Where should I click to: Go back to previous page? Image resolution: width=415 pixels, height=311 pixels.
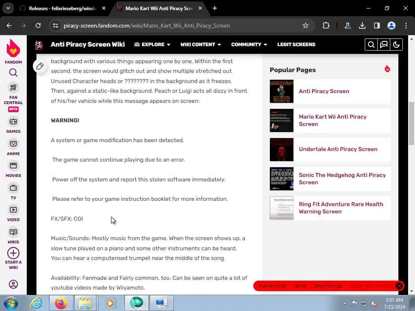(x=9, y=26)
